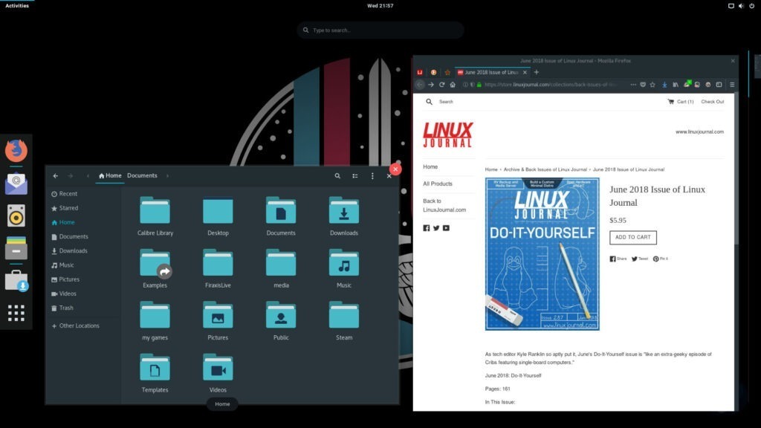Expand page actions ellipsis in address bar
The height and width of the screenshot is (428, 761).
pos(632,85)
